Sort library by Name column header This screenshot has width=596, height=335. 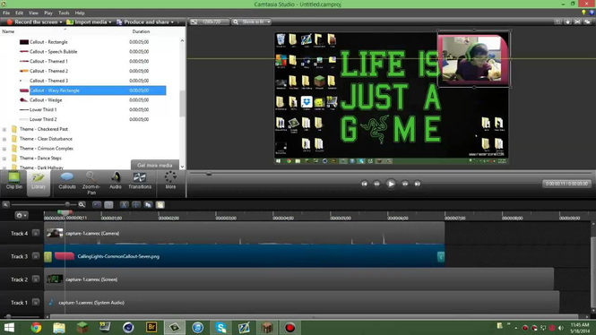point(8,31)
